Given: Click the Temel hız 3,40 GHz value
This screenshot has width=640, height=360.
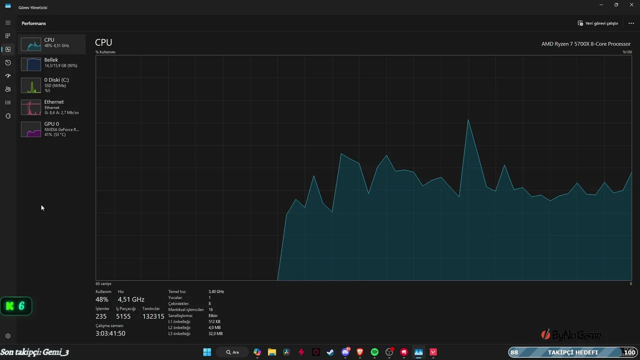Looking at the screenshot, I should click(216, 291).
